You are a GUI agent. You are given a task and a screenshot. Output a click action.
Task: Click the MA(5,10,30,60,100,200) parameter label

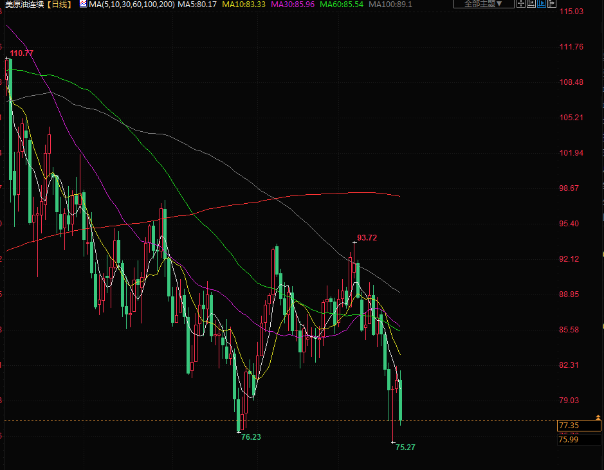pos(131,5)
